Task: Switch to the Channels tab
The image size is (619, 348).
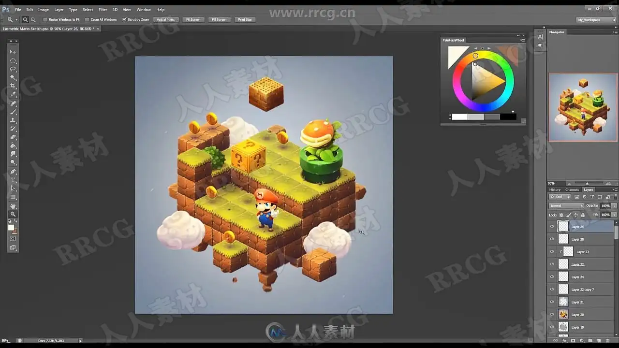Action: 572,190
